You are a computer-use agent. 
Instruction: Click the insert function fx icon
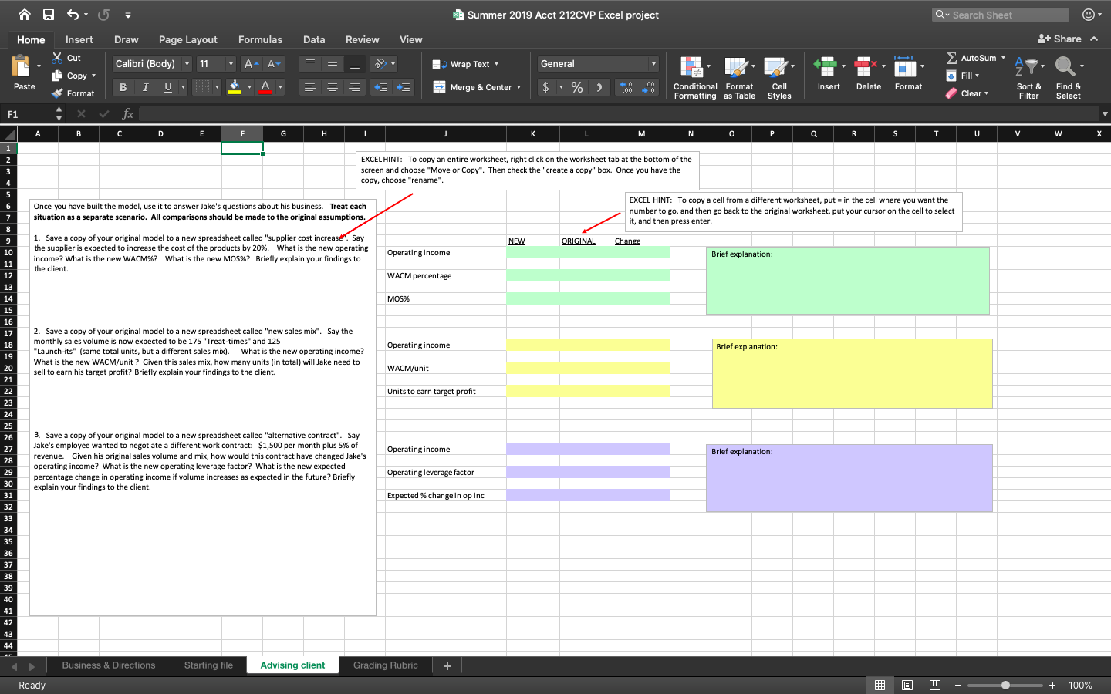tap(127, 114)
